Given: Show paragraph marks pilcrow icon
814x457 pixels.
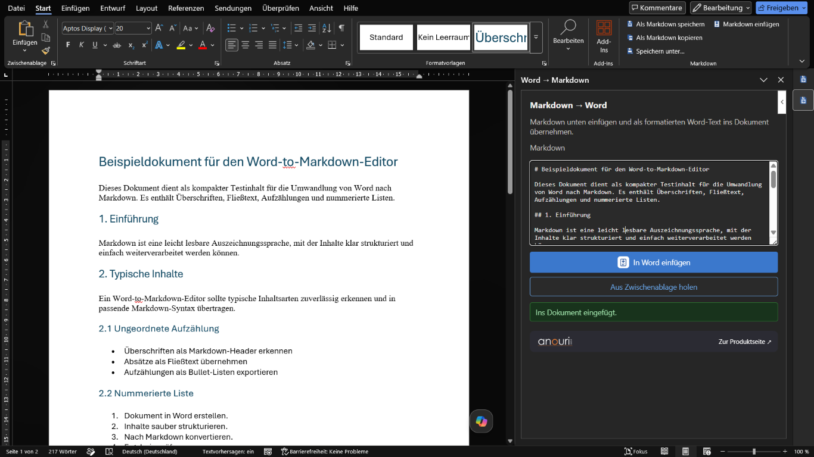Looking at the screenshot, I should [x=341, y=28].
